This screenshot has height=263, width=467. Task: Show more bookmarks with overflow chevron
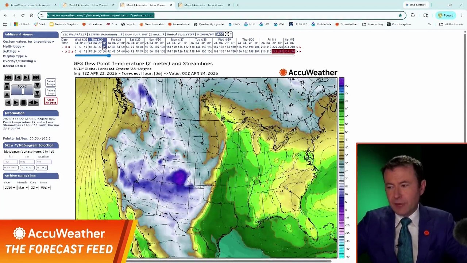(x=429, y=24)
